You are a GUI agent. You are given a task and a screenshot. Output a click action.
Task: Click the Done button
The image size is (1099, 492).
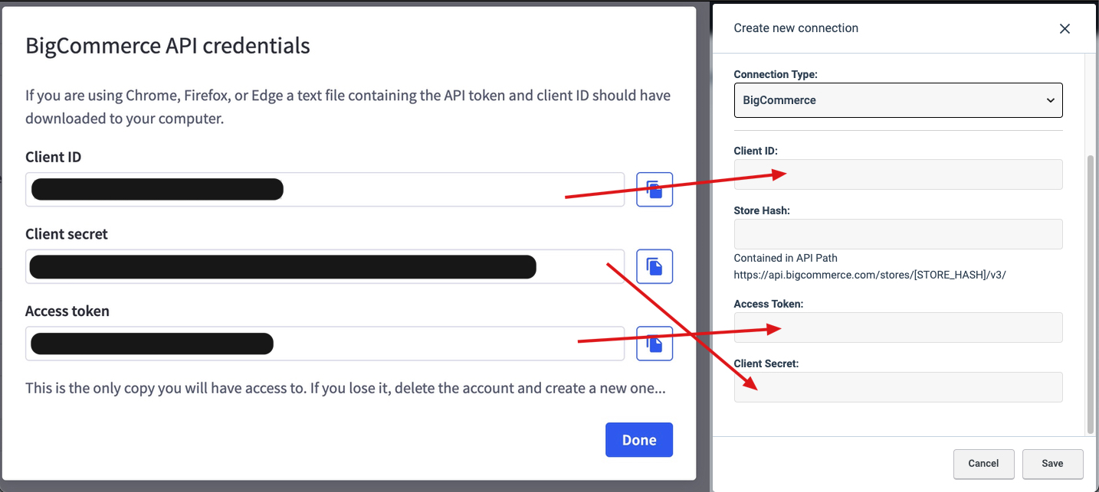pyautogui.click(x=639, y=440)
